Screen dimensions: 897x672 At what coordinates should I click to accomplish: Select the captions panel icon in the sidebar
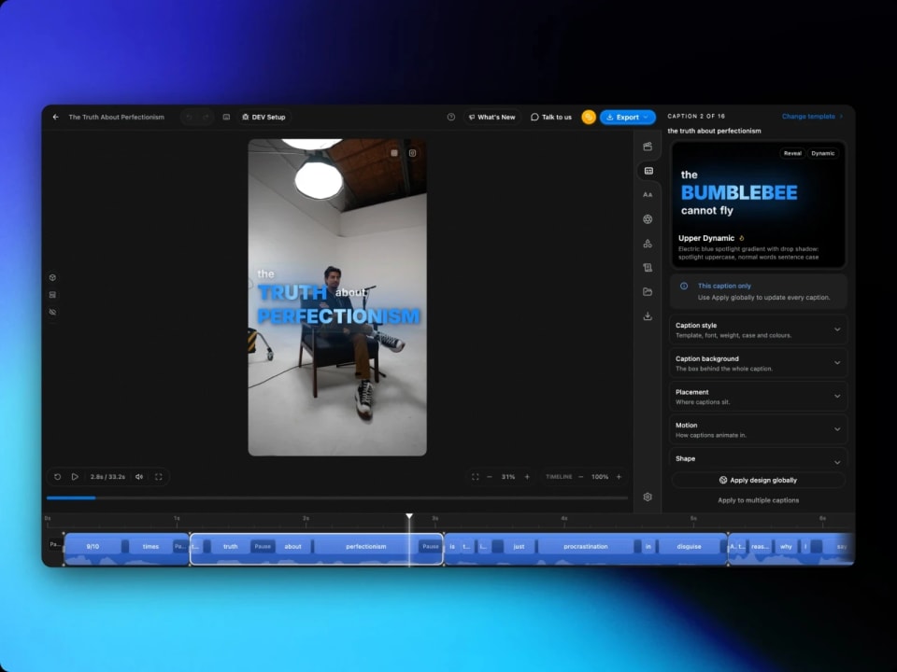[648, 171]
